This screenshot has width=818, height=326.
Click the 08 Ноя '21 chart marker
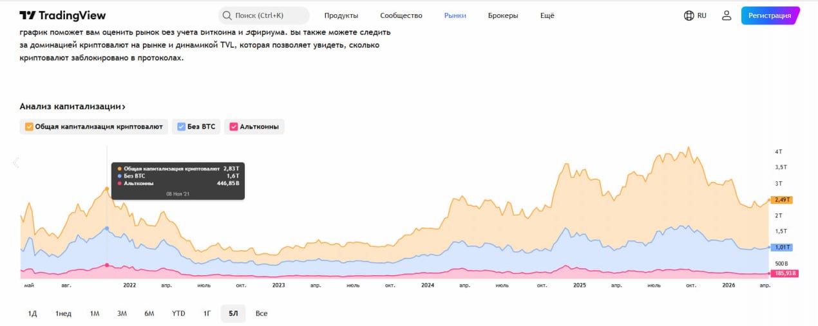coord(107,188)
